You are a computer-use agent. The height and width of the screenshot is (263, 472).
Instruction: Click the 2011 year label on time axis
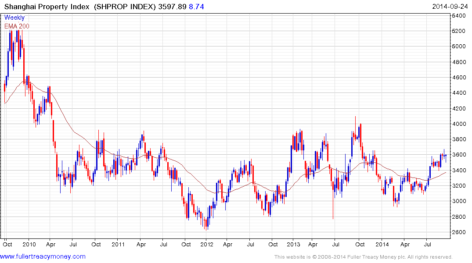(118, 244)
